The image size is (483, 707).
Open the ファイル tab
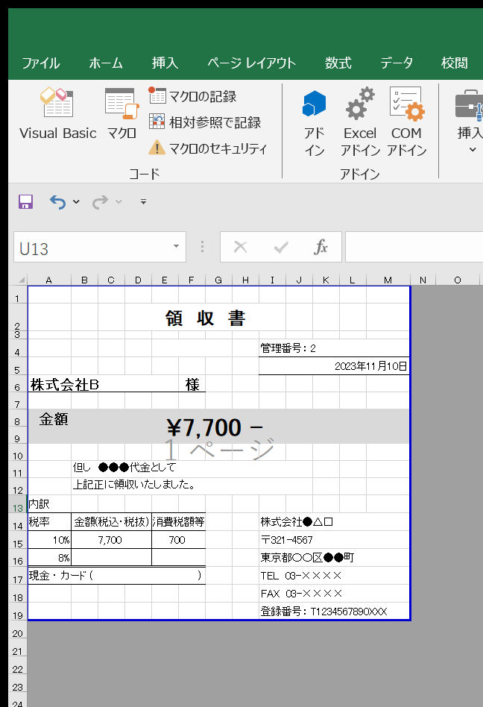40,63
